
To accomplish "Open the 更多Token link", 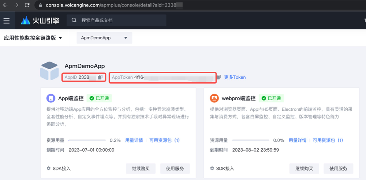I will (x=235, y=77).
